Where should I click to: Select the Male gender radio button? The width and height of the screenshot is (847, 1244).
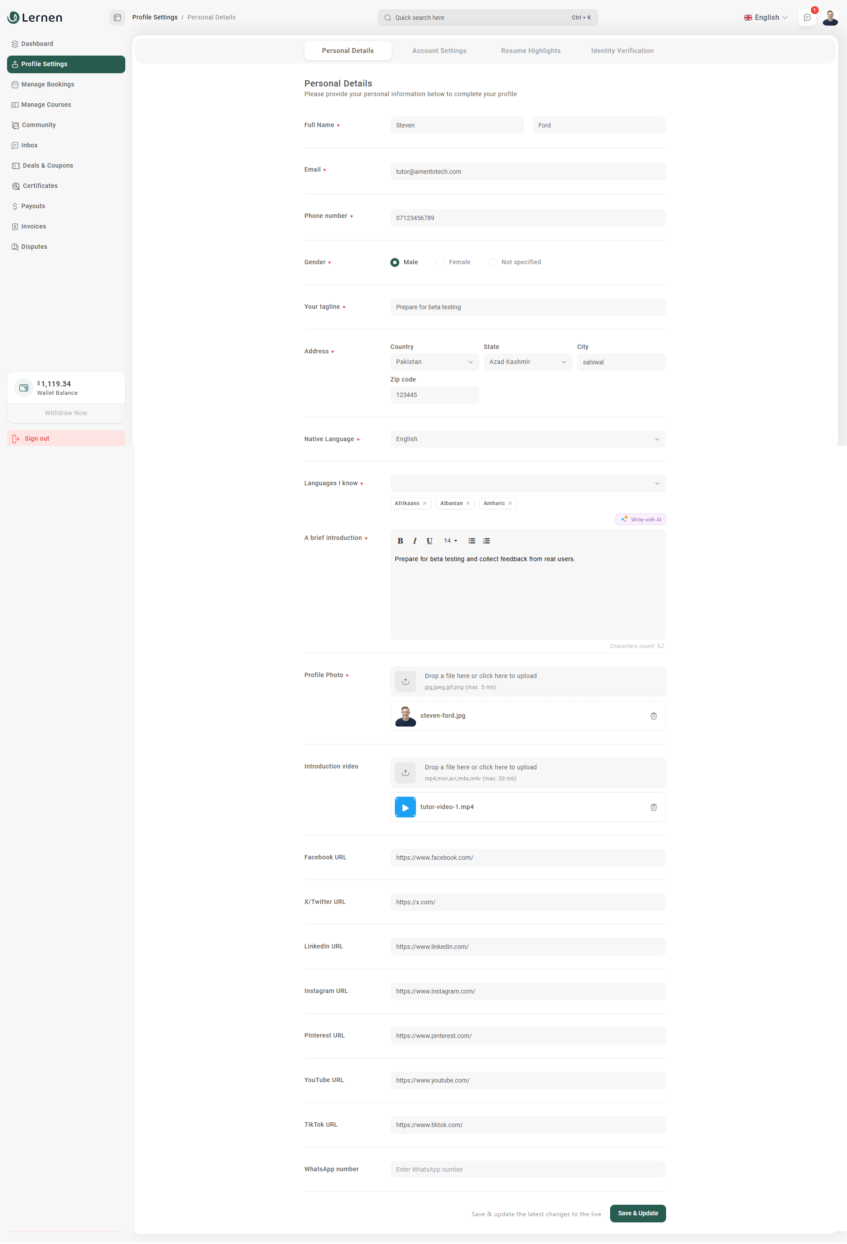pos(394,262)
